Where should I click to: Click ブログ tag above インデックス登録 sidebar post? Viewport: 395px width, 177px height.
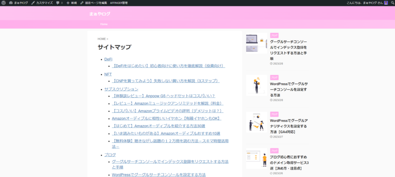[x=274, y=35]
